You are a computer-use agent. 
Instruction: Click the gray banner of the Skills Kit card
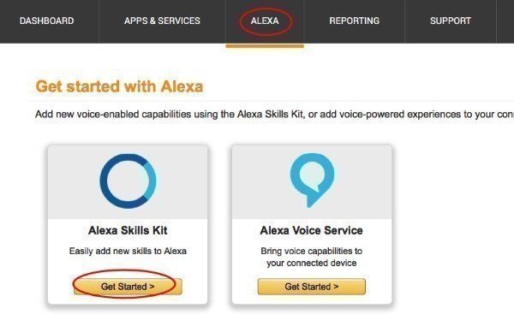point(128,182)
